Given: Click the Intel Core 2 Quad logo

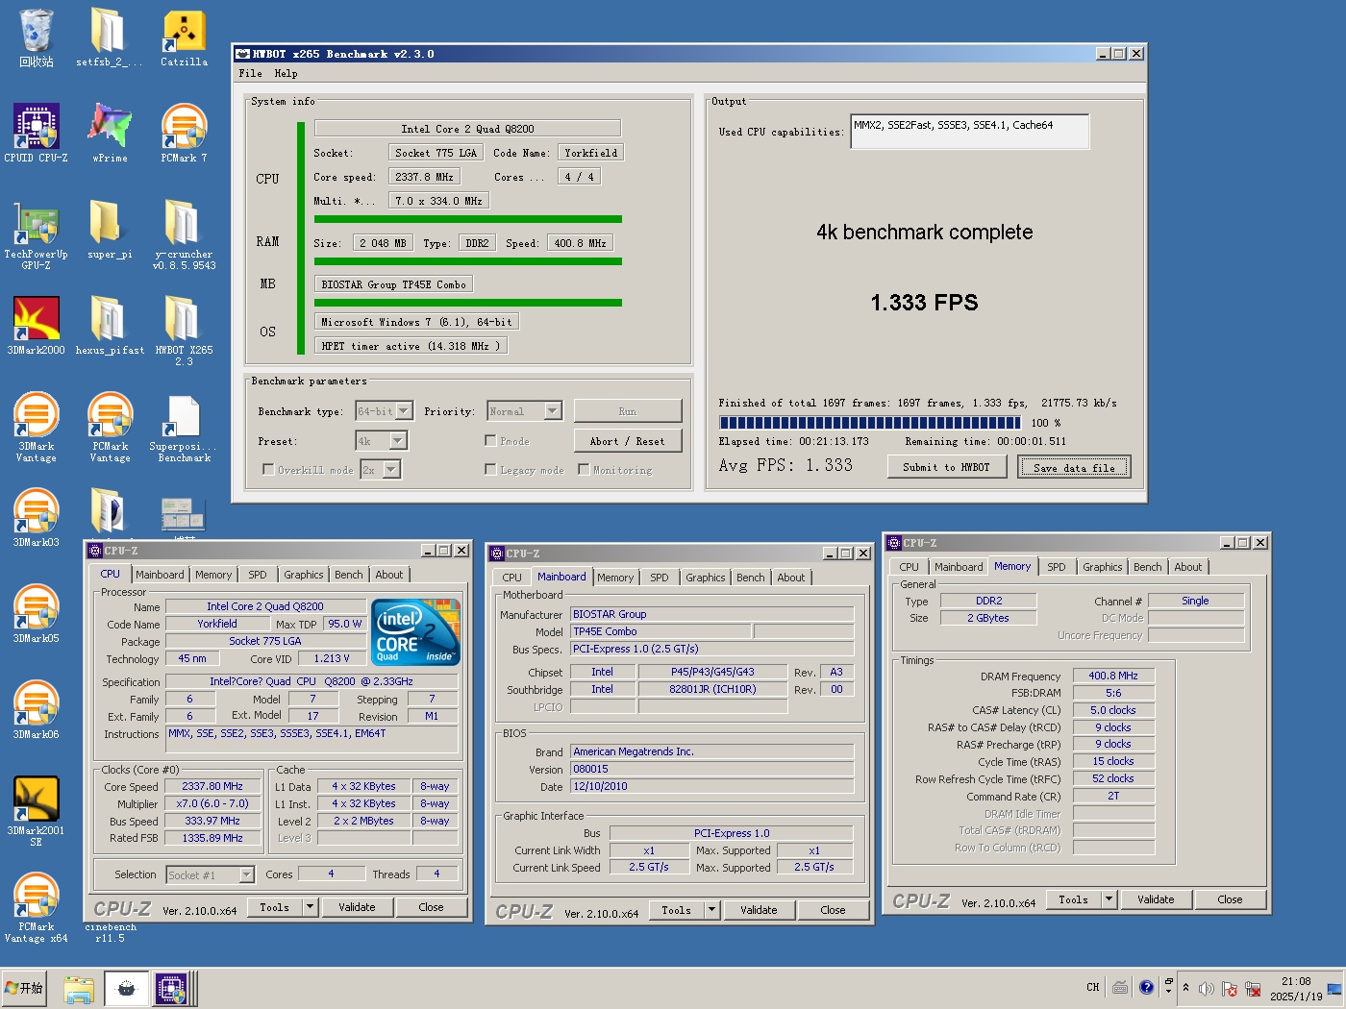Looking at the screenshot, I should pyautogui.click(x=415, y=632).
